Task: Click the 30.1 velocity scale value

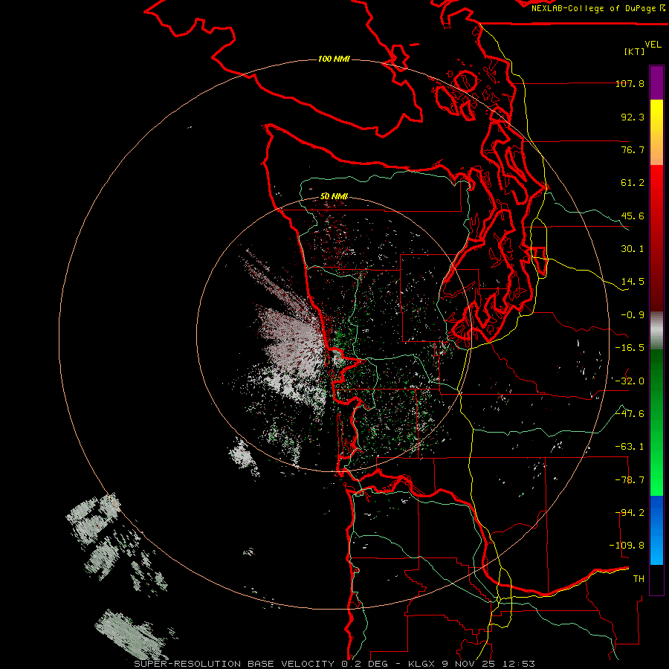Action: (633, 249)
